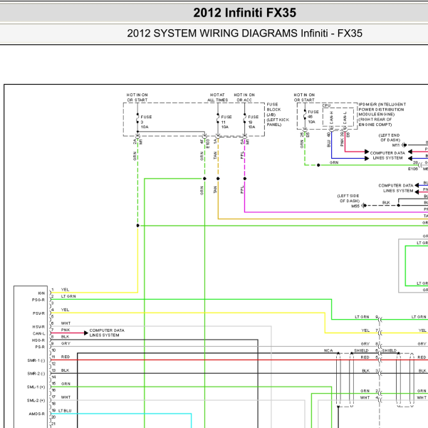Select the "CAN-H" label inside the CPU box
Image resolution: width=428 pixels, height=428 pixels.
[331, 118]
